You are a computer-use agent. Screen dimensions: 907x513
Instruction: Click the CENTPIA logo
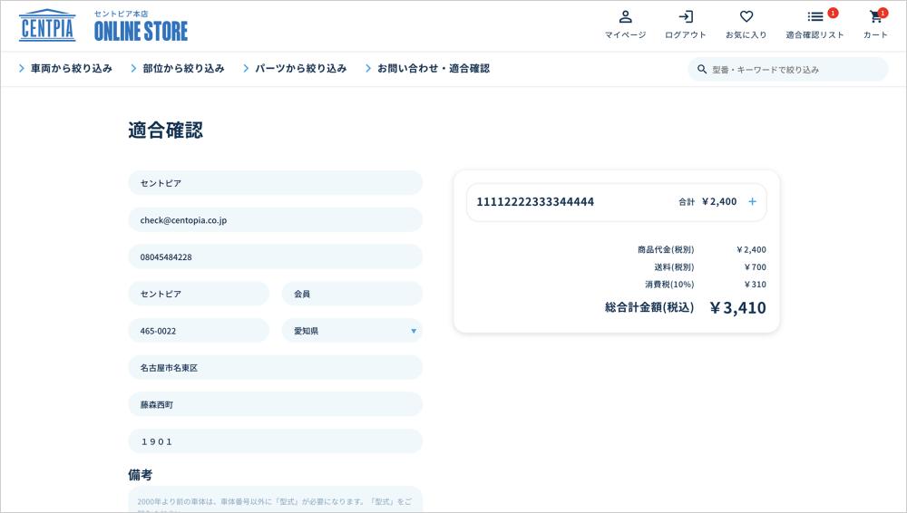click(47, 25)
